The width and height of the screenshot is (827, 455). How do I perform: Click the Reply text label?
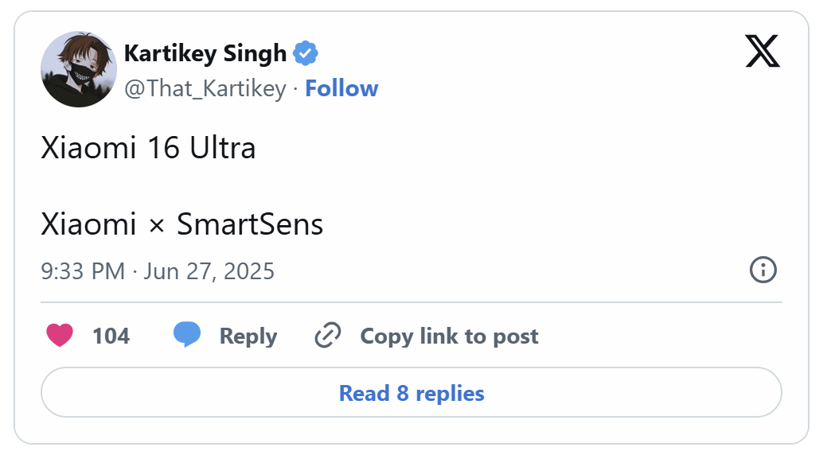coord(248,336)
